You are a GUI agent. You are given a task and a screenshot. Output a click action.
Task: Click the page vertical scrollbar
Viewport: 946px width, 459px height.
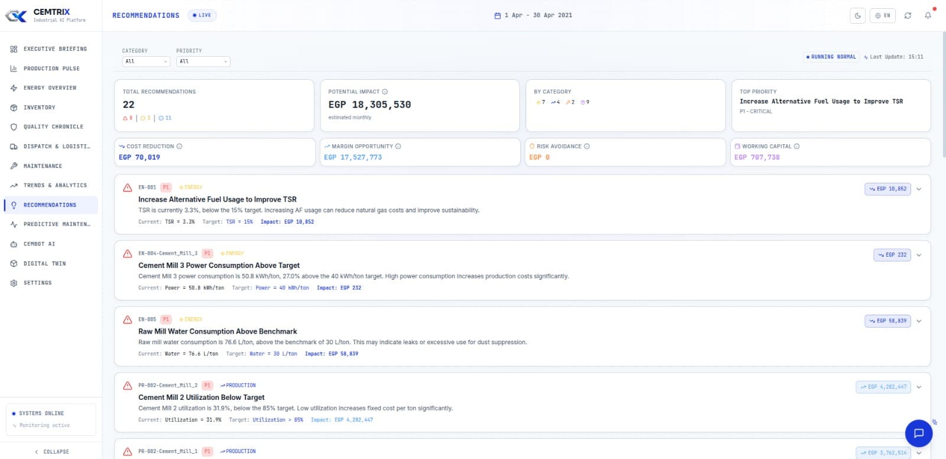[943, 95]
